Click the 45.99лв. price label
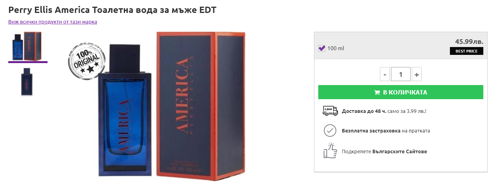Screen dimensions: 501x185 click(x=469, y=41)
